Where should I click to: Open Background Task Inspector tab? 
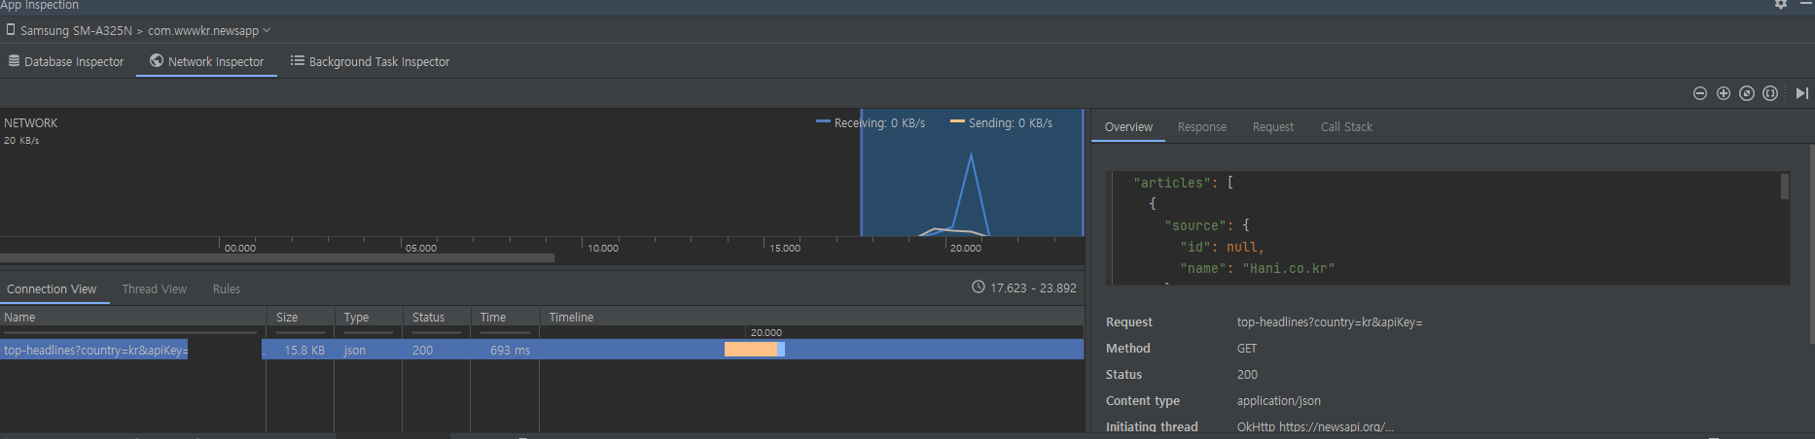370,61
